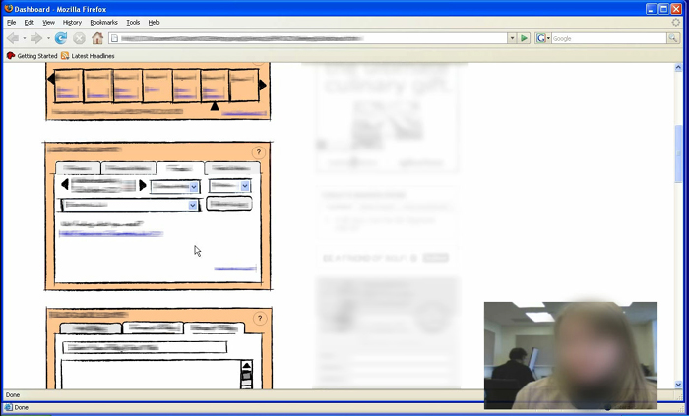Open the help question mark of bottom panel
Viewport: 689px width, 416px height.
[260, 318]
